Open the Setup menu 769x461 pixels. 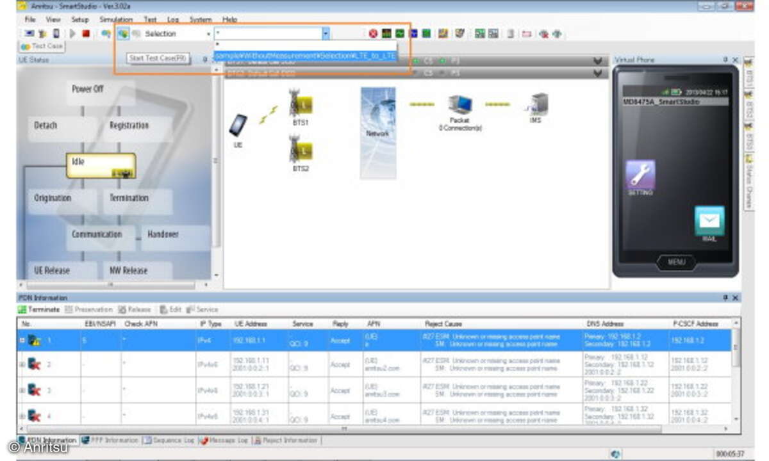coord(80,20)
